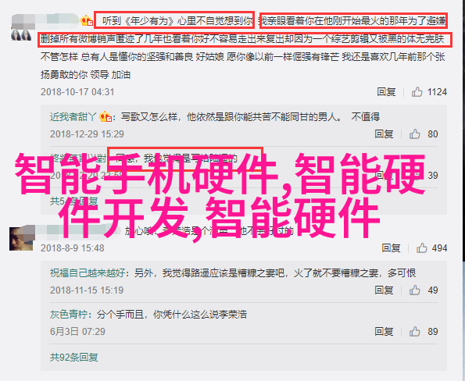
Task: Open 灰色青柠 user profile
Action: point(69,315)
